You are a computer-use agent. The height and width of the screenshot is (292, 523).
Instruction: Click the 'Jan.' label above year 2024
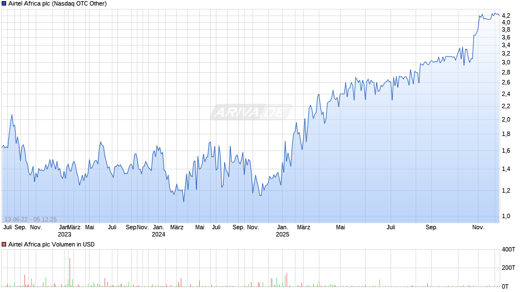click(159, 228)
